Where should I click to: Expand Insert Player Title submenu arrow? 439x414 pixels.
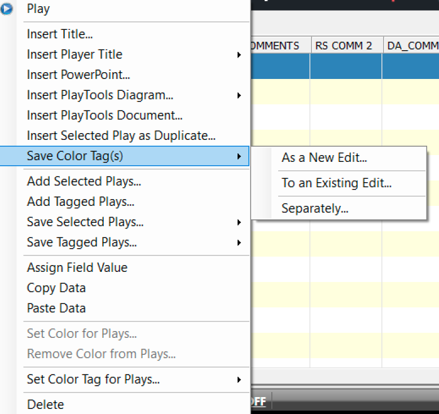click(x=239, y=55)
